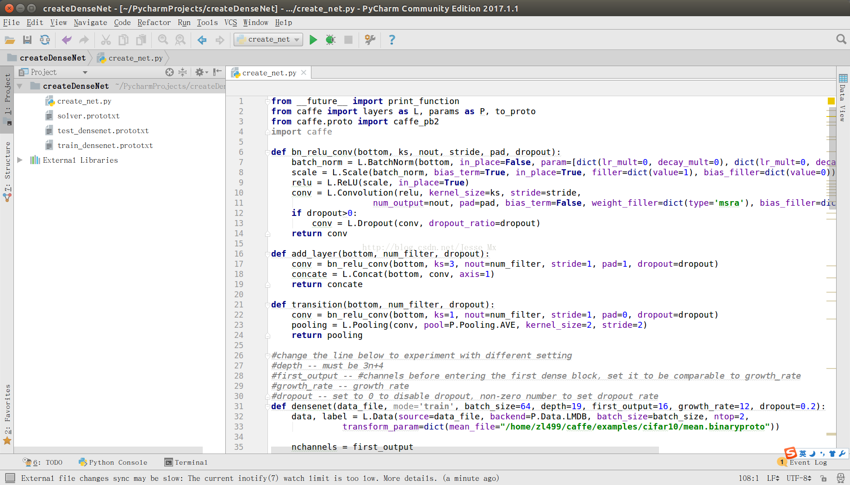
Task: Fold the transition function at line 21
Action: [x=267, y=305]
